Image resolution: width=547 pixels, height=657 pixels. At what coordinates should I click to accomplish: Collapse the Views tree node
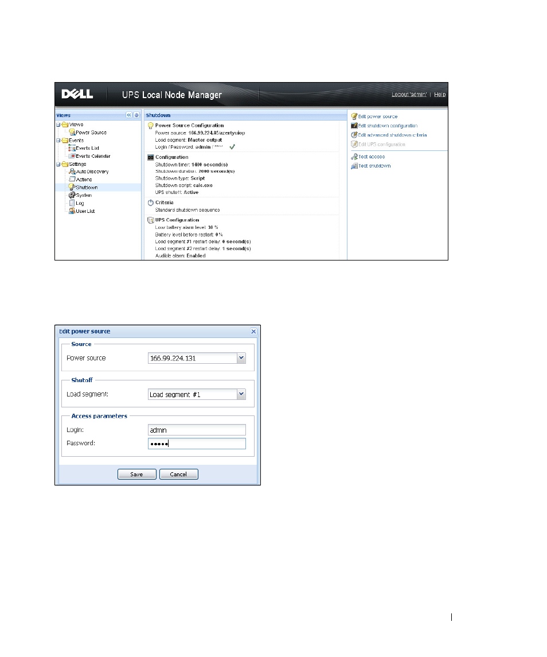click(58, 125)
